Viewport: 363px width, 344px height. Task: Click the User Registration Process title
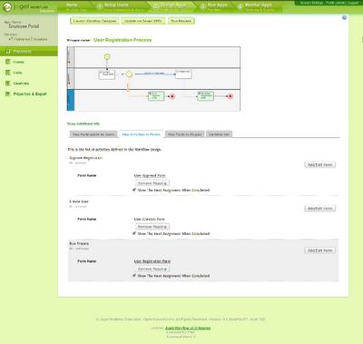[123, 40]
